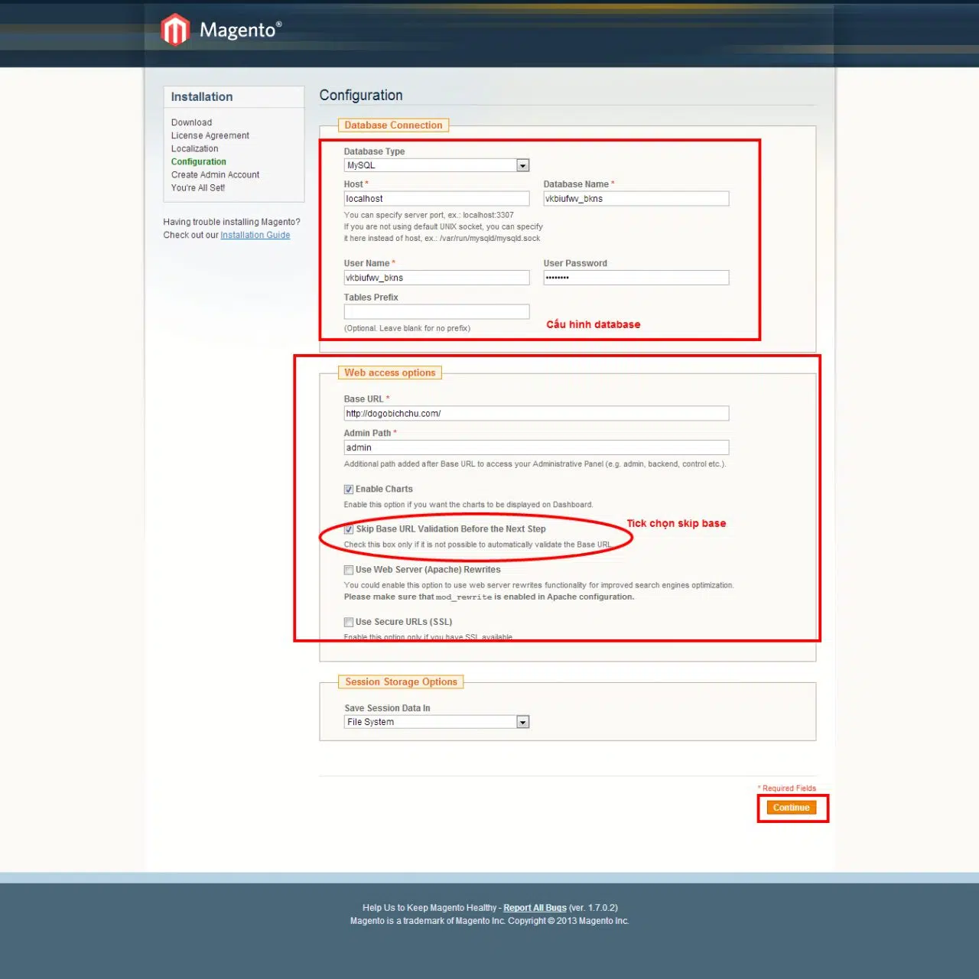Open the Installation Guide link

(x=255, y=236)
